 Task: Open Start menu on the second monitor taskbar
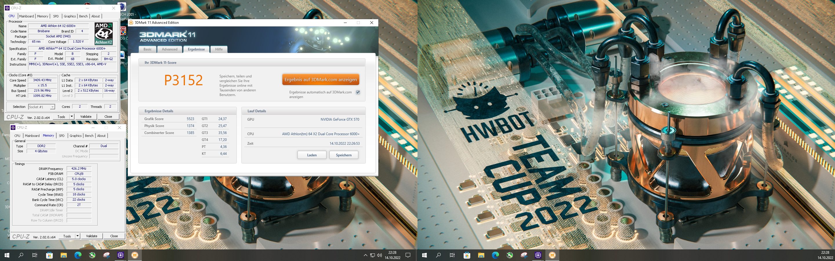[x=424, y=255]
